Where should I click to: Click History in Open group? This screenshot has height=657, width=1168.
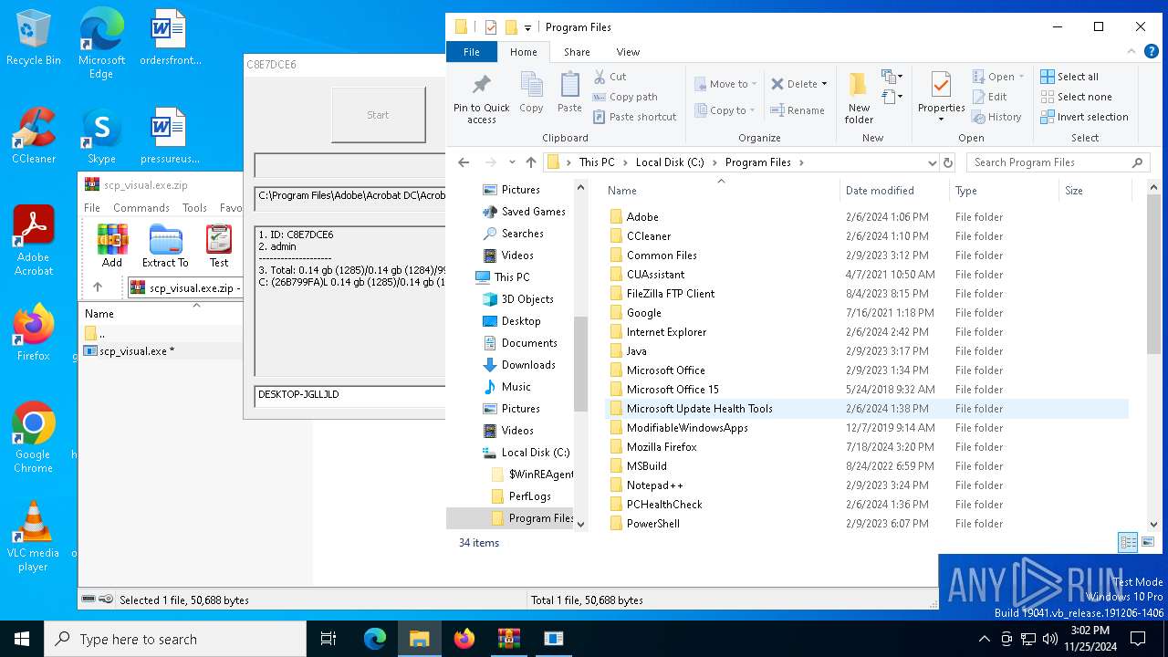(996, 117)
